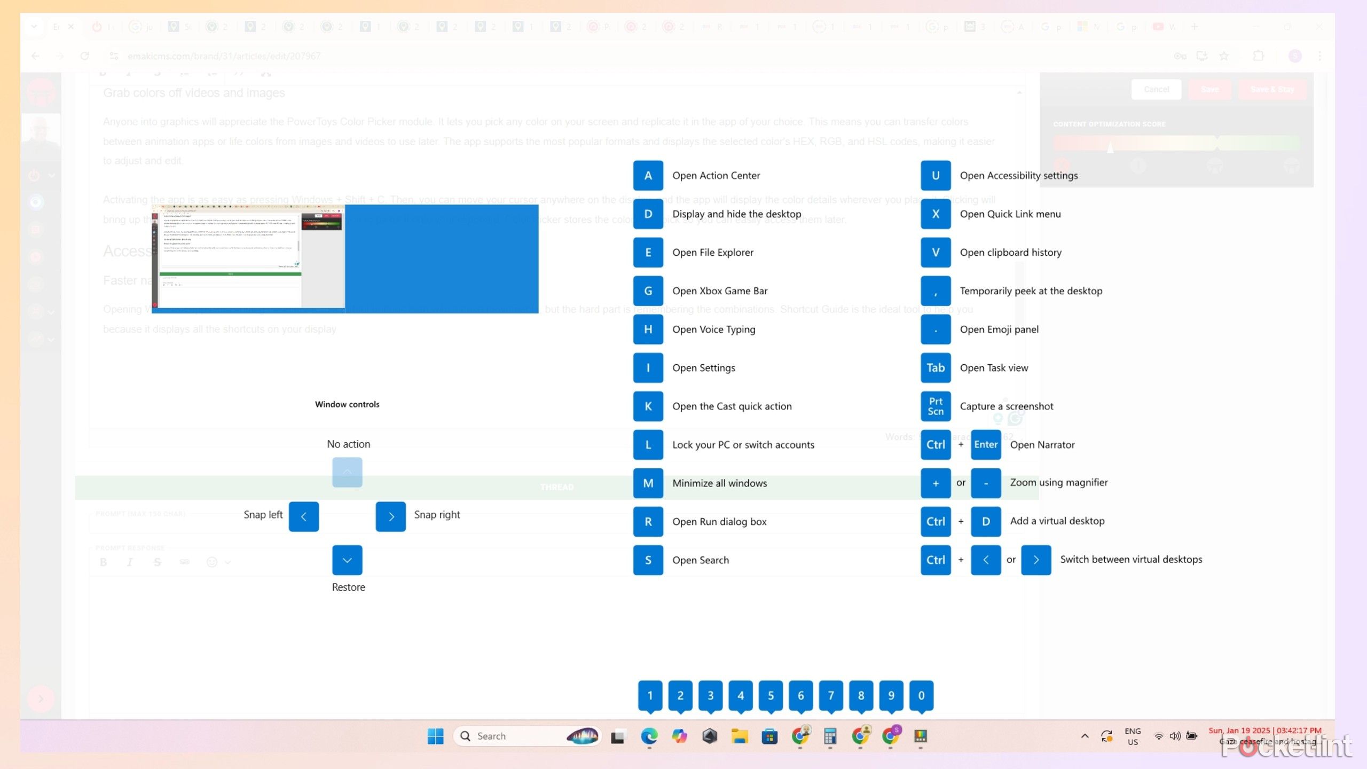Expand Window controls section downward
The image size is (1367, 769).
coord(348,561)
